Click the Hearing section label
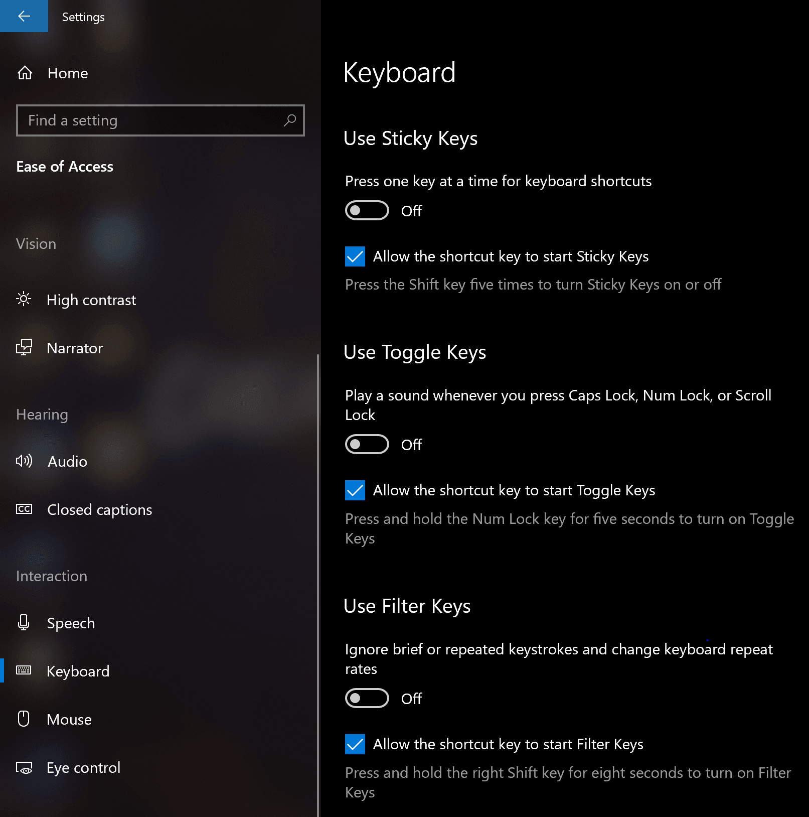The image size is (809, 817). click(x=42, y=415)
